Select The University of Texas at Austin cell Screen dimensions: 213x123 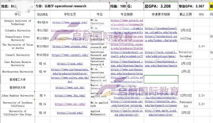[18, 46]
